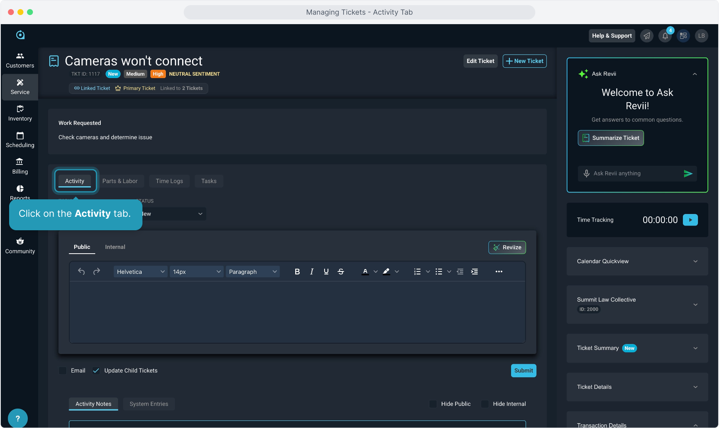Switch to the Parts & Labor tab
The width and height of the screenshot is (719, 428).
(120, 181)
